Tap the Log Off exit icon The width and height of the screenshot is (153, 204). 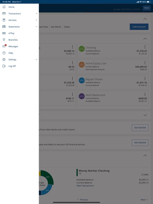[x=4, y=66]
